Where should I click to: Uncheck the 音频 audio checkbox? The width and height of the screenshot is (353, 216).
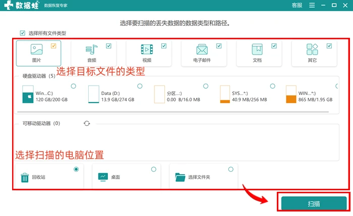coord(109,46)
